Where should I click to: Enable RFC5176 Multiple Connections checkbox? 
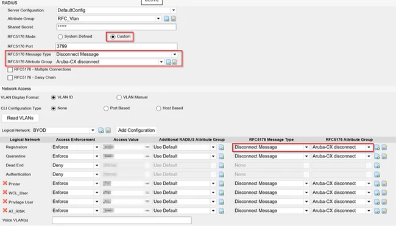(10, 69)
